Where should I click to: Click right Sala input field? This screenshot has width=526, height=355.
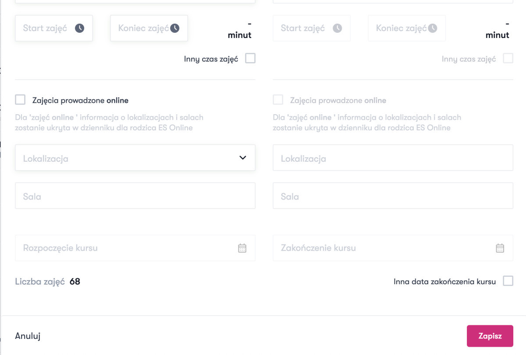click(x=393, y=196)
